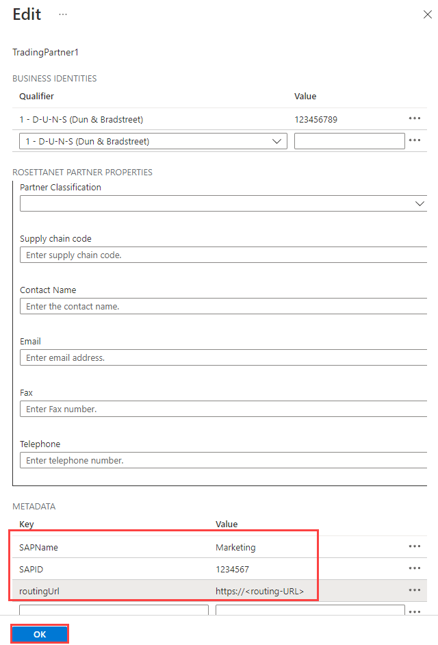
Task: Select the routingUrl metadata row
Action: click(109, 590)
